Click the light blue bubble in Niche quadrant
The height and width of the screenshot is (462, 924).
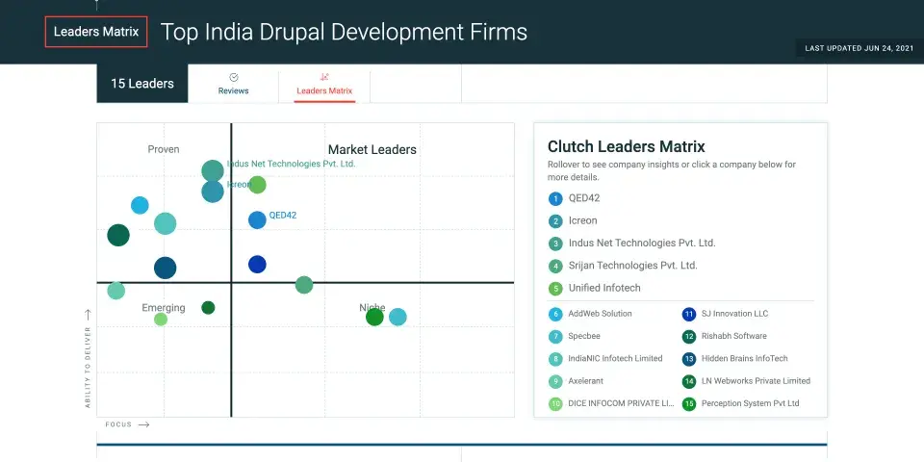pyautogui.click(x=398, y=317)
